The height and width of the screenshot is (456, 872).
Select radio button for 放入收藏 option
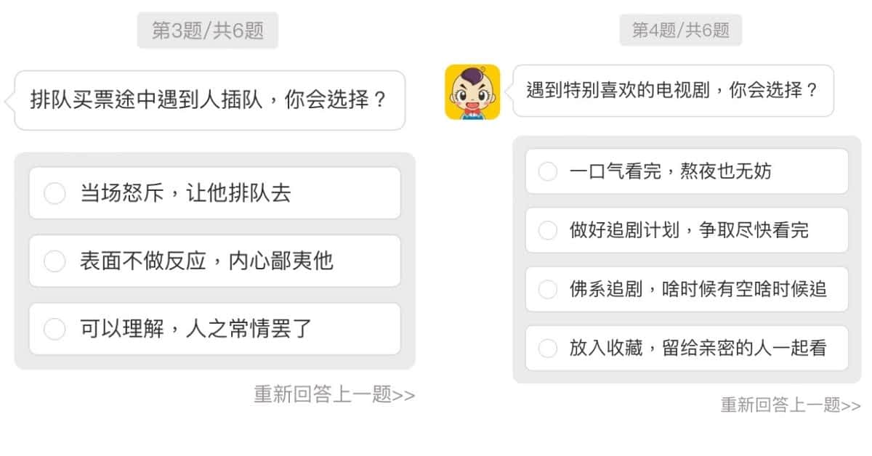coord(547,349)
